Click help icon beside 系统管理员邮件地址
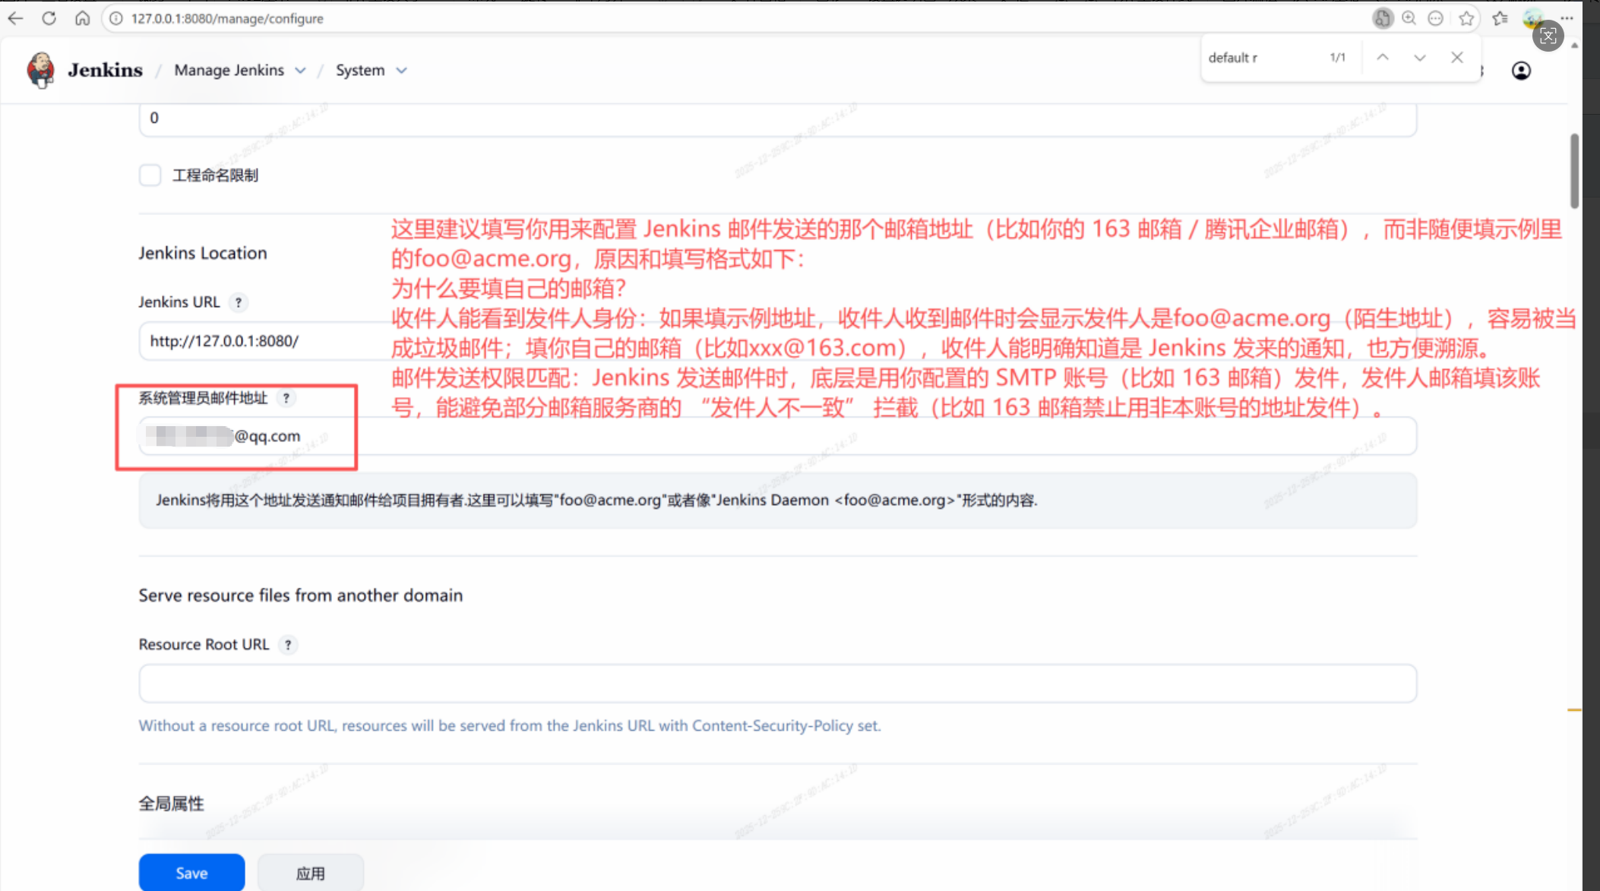Image resolution: width=1600 pixels, height=891 pixels. tap(286, 398)
